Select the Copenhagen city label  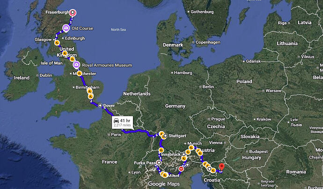coord(208,42)
